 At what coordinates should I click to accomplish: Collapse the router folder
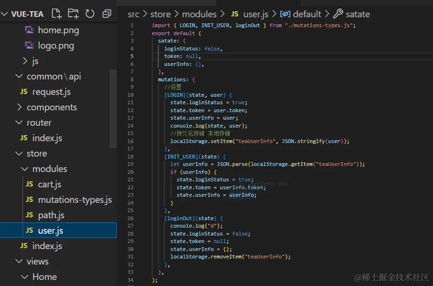point(19,122)
